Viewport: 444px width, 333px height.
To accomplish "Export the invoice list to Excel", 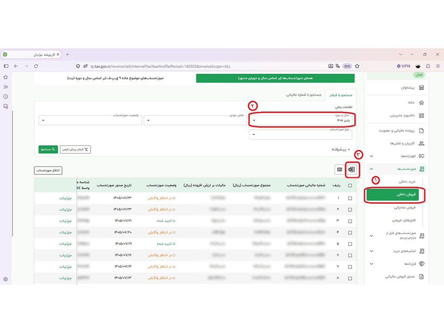I will [x=351, y=170].
